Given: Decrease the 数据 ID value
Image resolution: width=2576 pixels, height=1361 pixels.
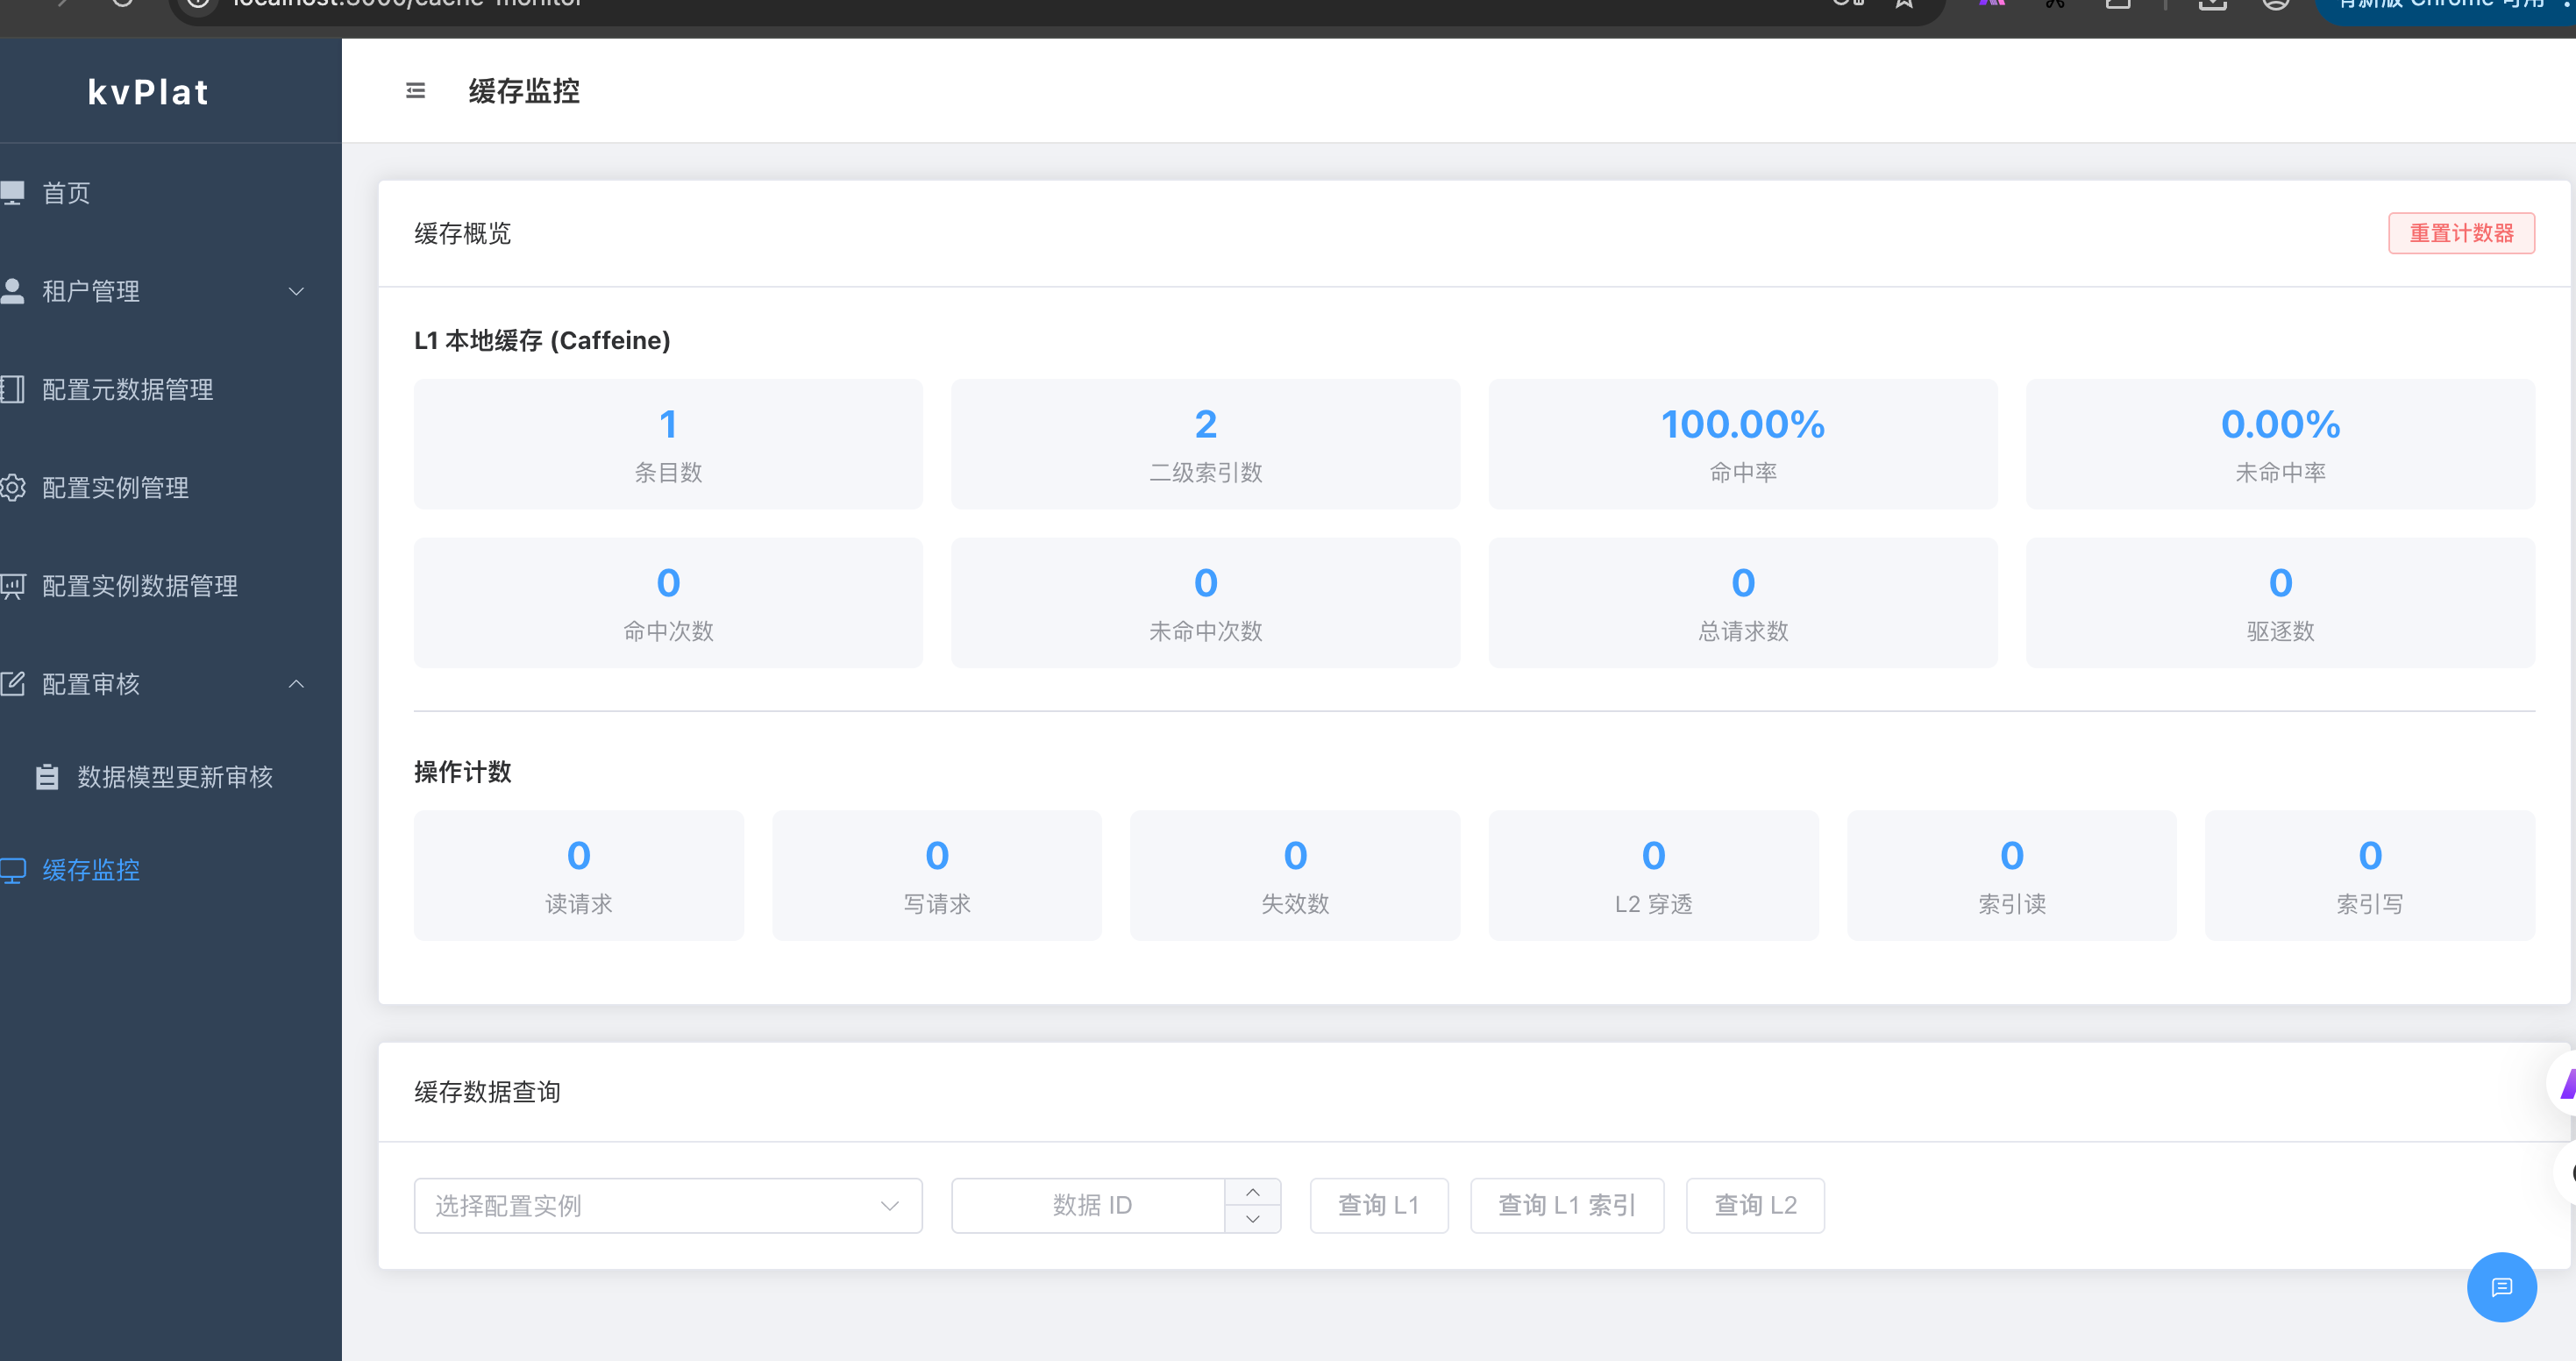Looking at the screenshot, I should point(1252,1219).
